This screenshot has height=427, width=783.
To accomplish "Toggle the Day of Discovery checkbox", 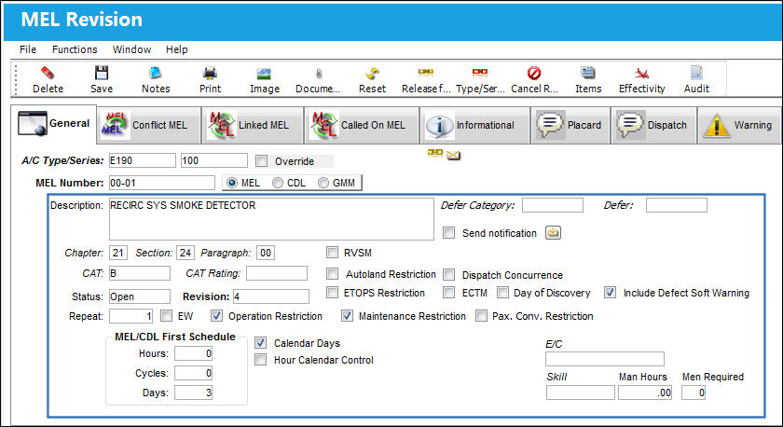I will point(502,292).
